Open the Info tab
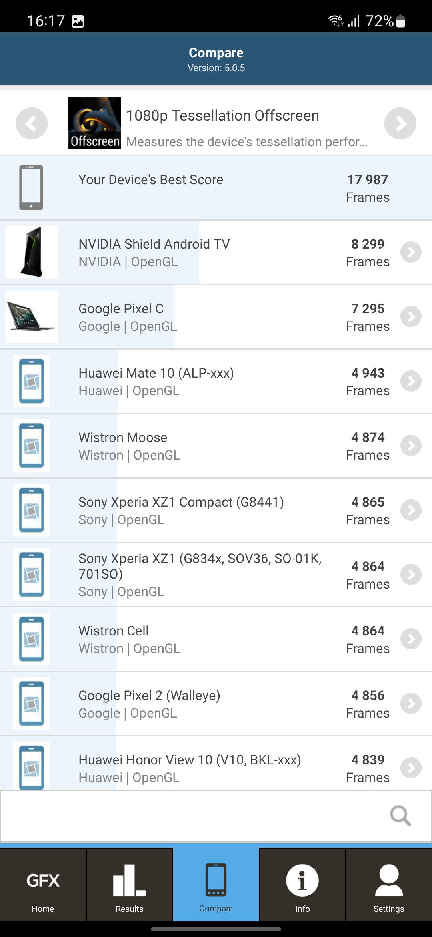This screenshot has width=432, height=937. click(x=302, y=885)
